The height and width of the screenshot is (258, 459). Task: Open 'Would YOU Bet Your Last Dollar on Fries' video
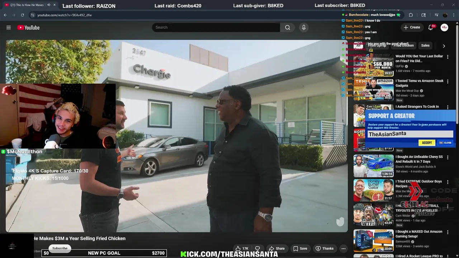419,58
